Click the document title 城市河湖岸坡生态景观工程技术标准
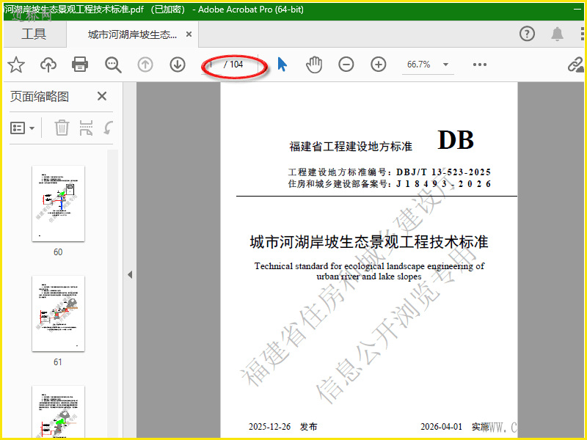The image size is (587, 440). tap(369, 242)
